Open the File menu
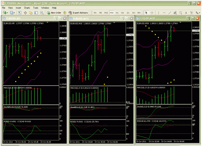Viewport: 202px width, 146px height. [4, 8]
